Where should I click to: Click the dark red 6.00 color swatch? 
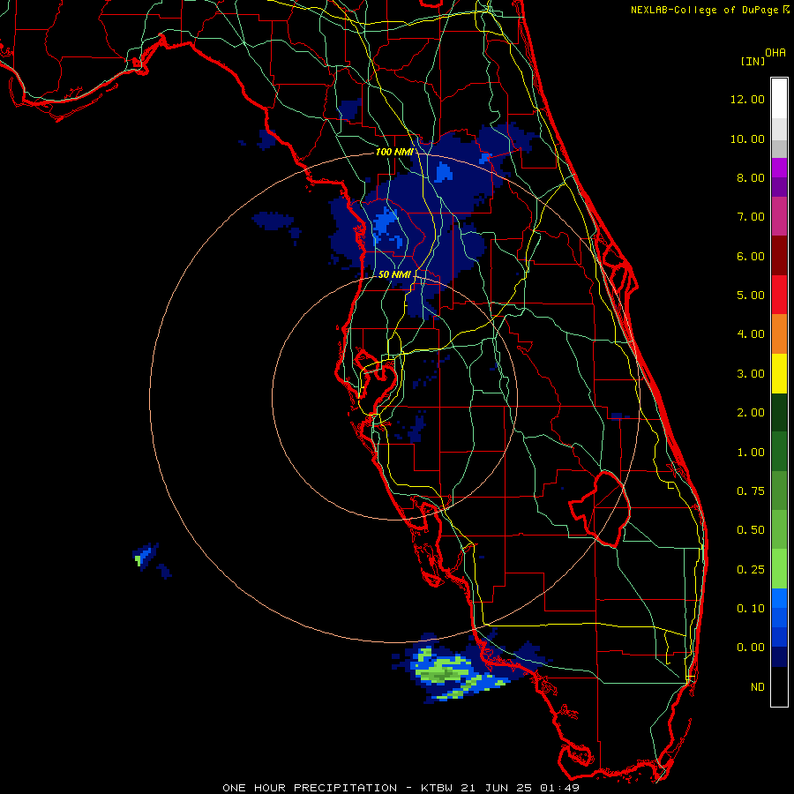point(779,256)
